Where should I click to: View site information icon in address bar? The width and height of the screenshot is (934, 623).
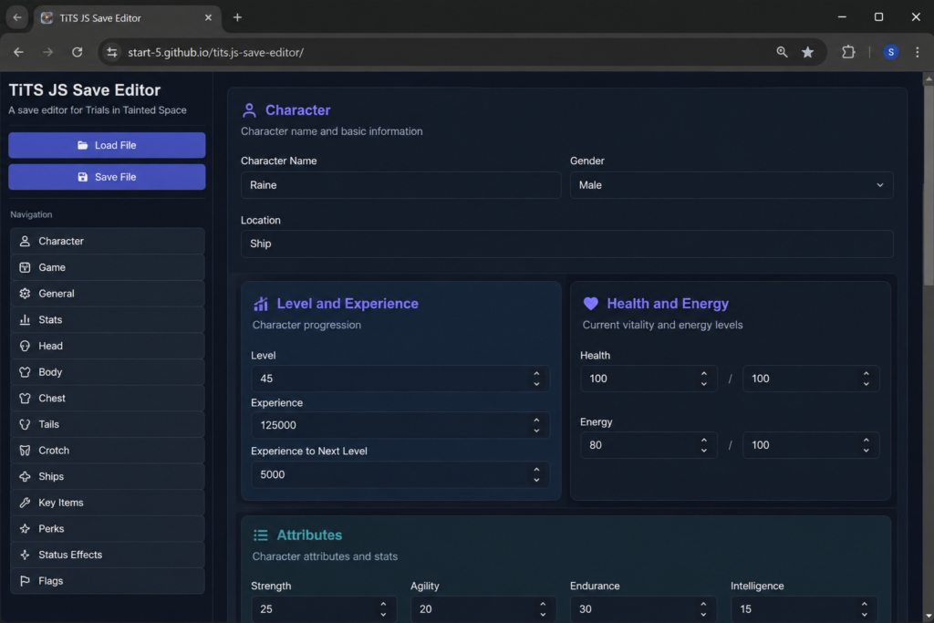pos(112,52)
